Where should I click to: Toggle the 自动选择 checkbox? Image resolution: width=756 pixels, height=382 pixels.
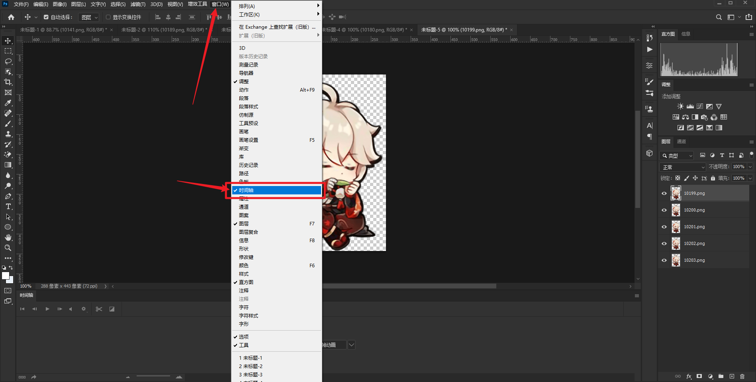[x=46, y=17]
